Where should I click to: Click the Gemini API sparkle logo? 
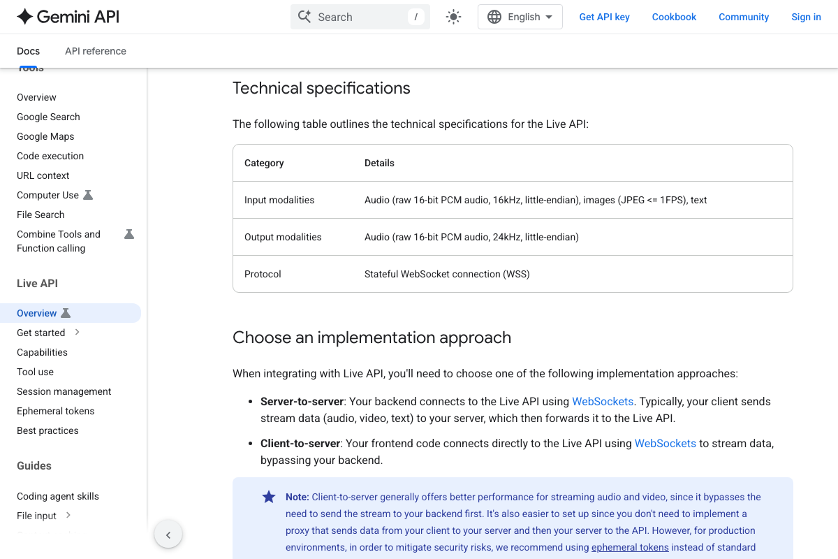click(x=25, y=17)
